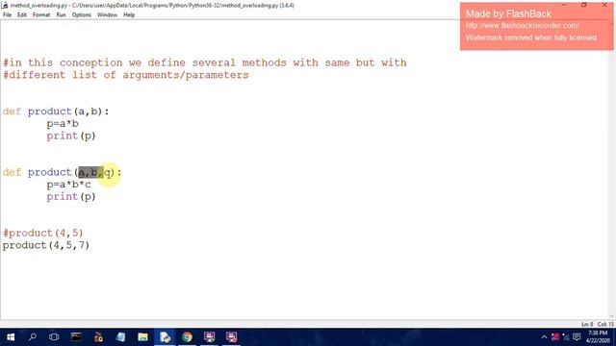Click the 'p=a*b*c' statement
This screenshot has width=616, height=346.
point(68,185)
